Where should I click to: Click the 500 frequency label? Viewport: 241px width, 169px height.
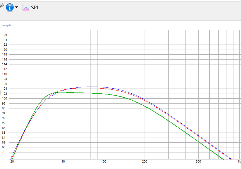pyautogui.click(x=198, y=161)
